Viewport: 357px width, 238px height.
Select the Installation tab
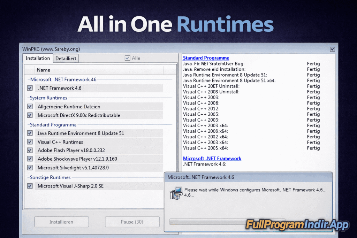tap(38, 58)
